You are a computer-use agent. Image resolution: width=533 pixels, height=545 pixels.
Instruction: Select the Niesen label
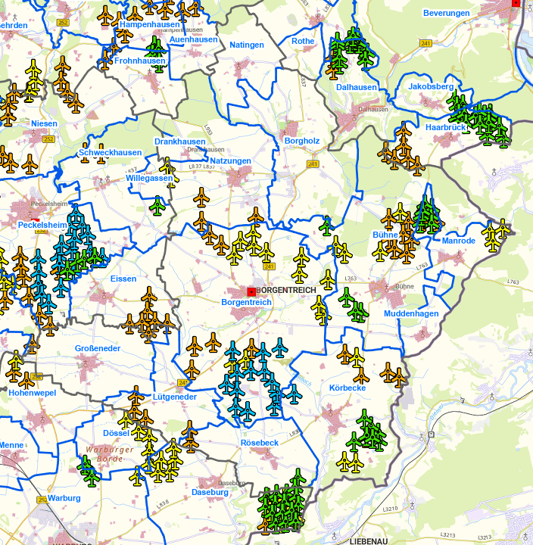44,123
